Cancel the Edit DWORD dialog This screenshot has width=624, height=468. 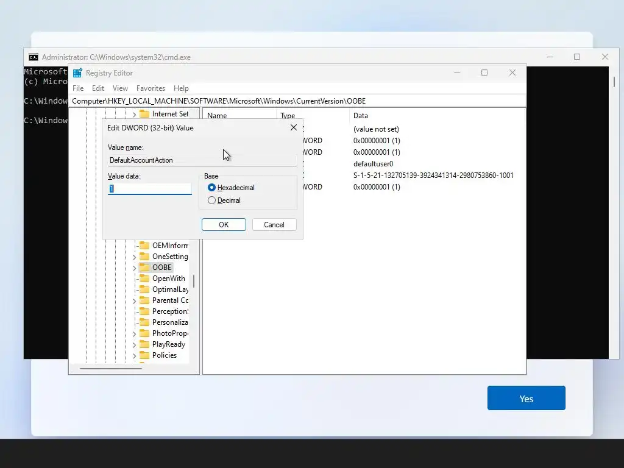point(274,224)
